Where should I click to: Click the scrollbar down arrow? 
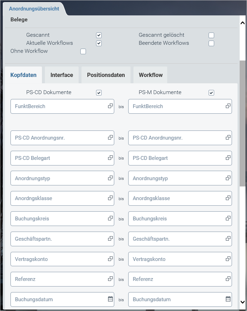[243, 302]
